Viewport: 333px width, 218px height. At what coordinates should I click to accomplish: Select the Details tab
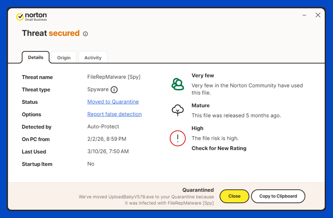(x=36, y=58)
